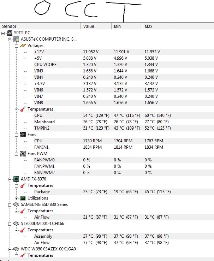Image resolution: width=214 pixels, height=261 pixels.
Task: Click the Fans group fan icon
Action: pos(23,135)
